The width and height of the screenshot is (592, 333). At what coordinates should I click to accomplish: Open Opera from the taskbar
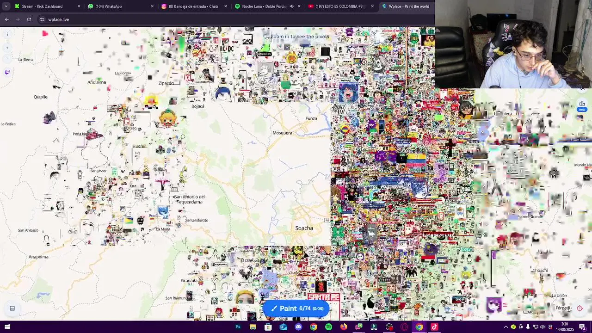click(x=404, y=327)
